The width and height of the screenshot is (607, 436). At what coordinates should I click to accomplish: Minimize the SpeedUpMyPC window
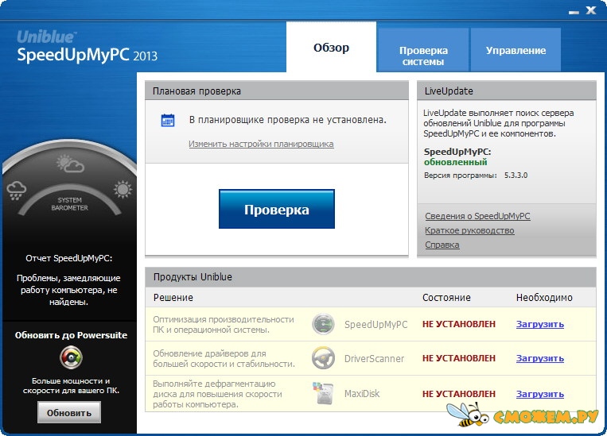(574, 12)
